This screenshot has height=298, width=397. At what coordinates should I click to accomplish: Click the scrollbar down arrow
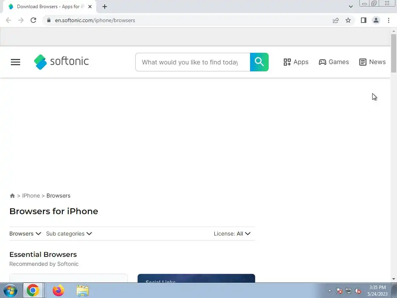tap(394, 279)
